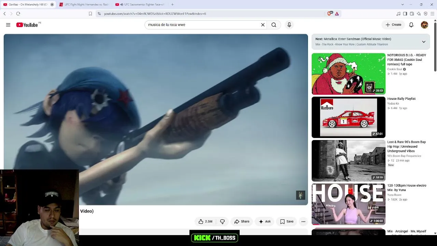
Task: Open the tab search dropdown arrow
Action: [x=403, y=4]
